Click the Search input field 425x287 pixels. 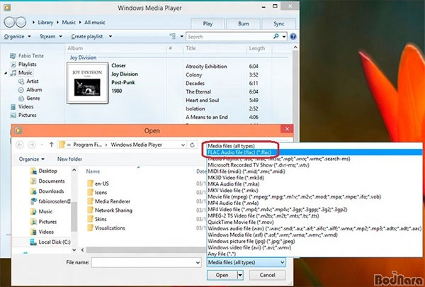[x=229, y=37]
